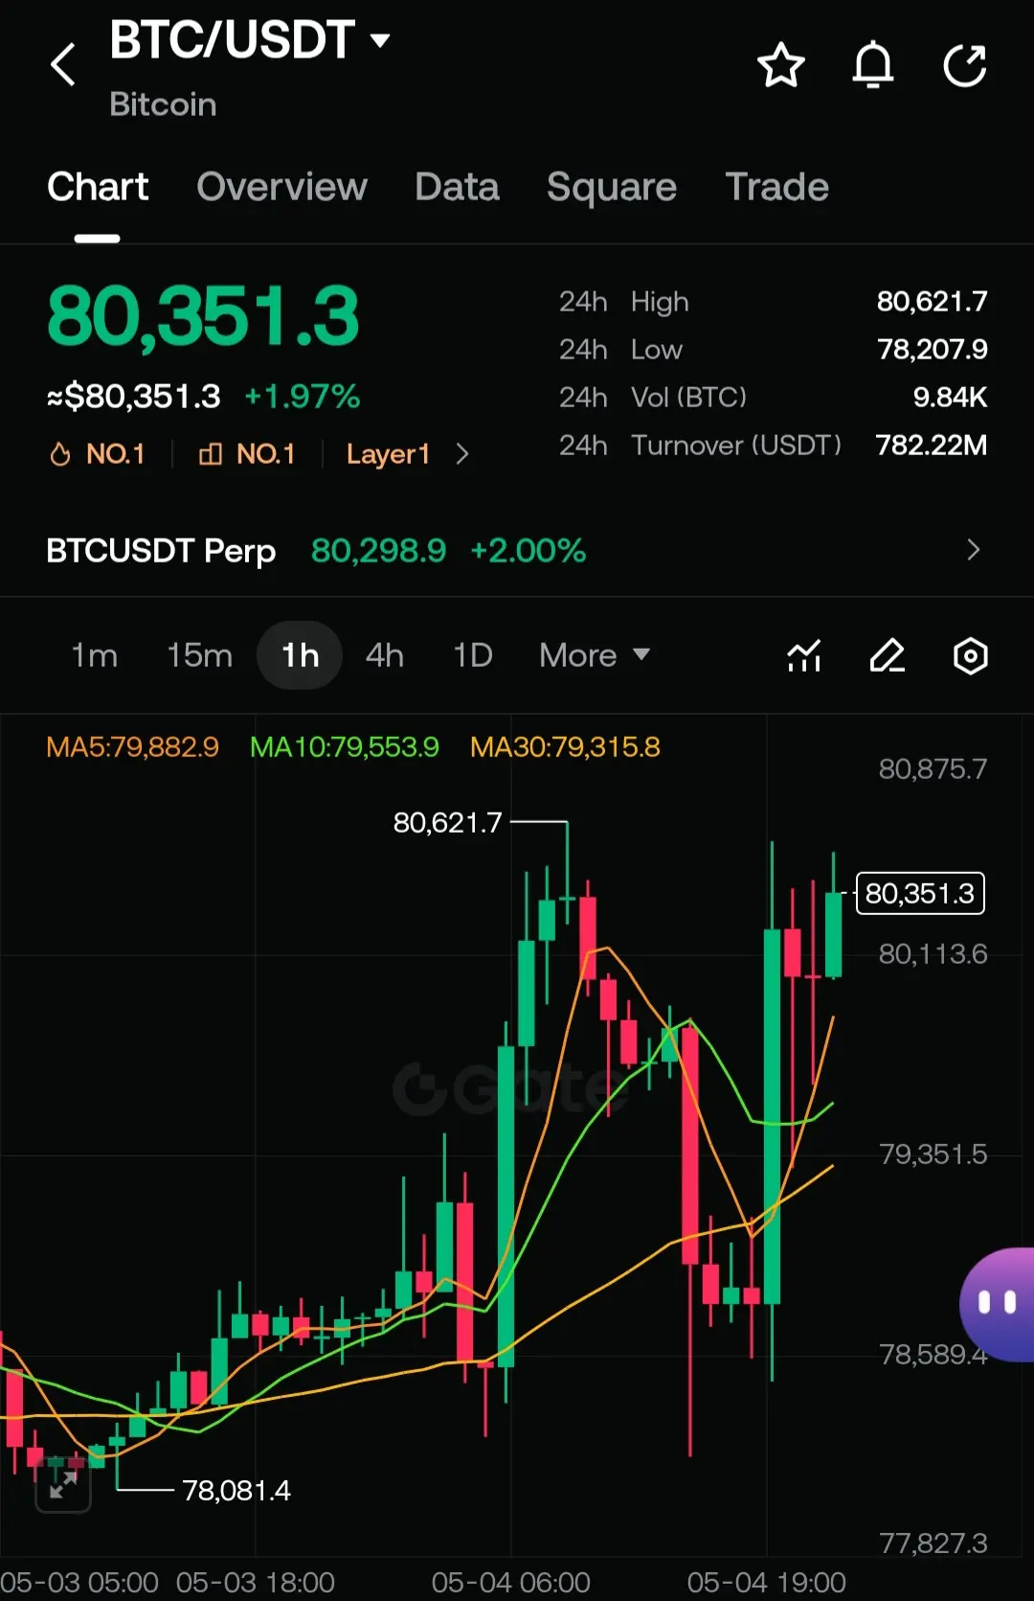The height and width of the screenshot is (1601, 1034).
Task: Add BTC/USDT to favorites with star icon
Action: [781, 65]
